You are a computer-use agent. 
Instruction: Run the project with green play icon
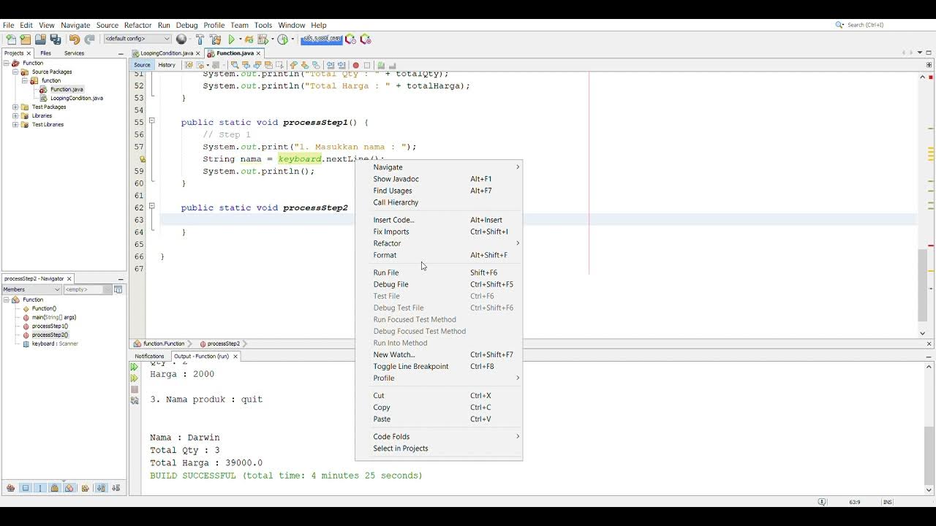coord(232,39)
